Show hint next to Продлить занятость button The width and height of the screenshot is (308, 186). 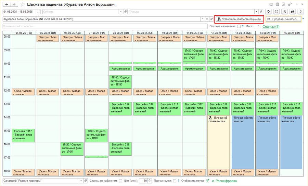click(303, 19)
